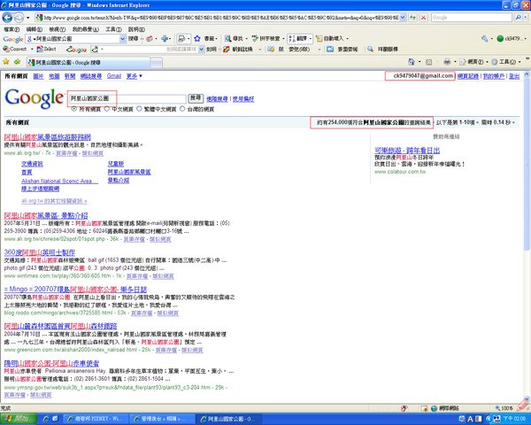Click the Google Toolbar news icon
The height and width of the screenshot is (425, 531).
point(150,39)
